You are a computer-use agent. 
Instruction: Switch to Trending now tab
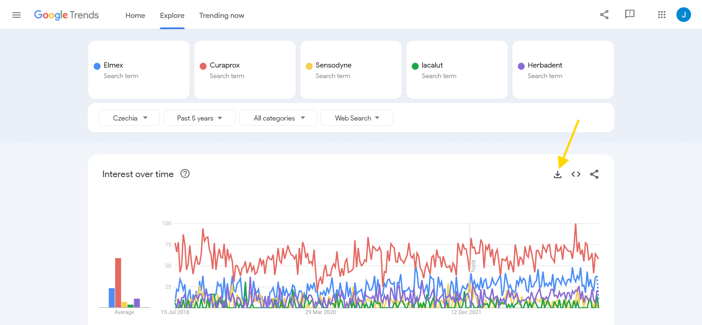[222, 15]
